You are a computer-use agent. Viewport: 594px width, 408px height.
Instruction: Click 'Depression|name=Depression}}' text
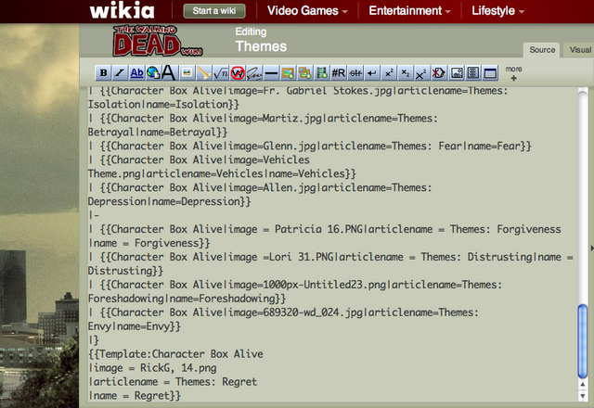click(x=169, y=201)
